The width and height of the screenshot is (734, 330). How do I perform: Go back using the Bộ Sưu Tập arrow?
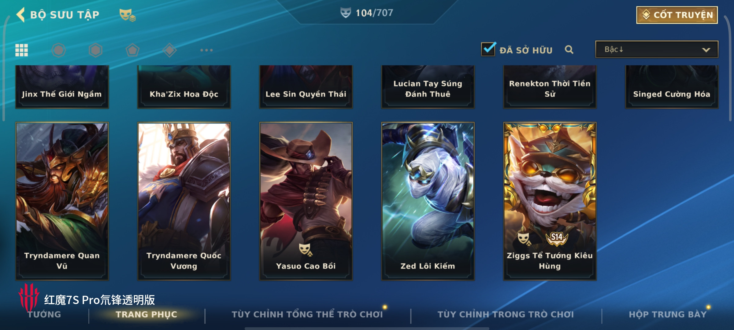coord(21,15)
